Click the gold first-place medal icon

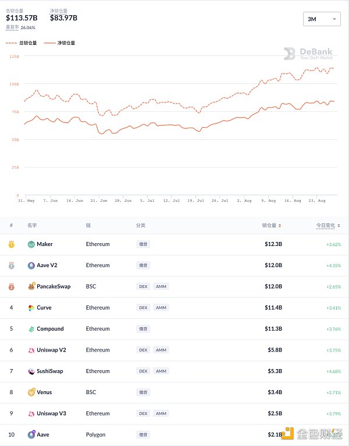[x=11, y=245]
